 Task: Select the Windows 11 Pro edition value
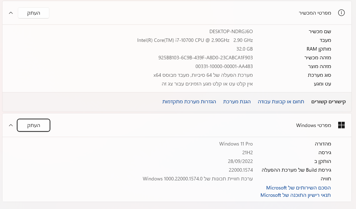236,144
